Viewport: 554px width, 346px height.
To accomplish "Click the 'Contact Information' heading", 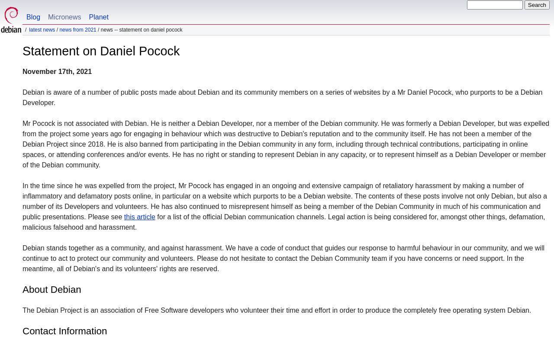I will pyautogui.click(x=65, y=331).
